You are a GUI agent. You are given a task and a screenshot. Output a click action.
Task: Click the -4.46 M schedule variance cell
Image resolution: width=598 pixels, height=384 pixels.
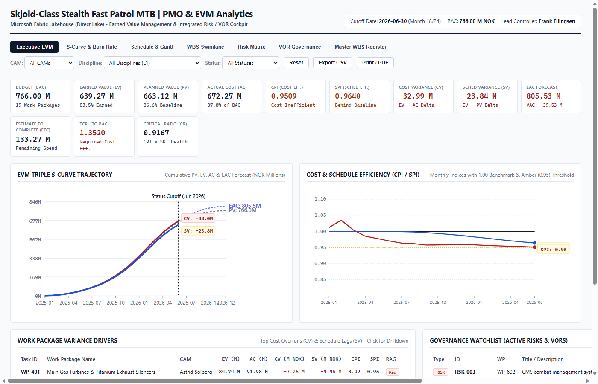[x=331, y=372]
